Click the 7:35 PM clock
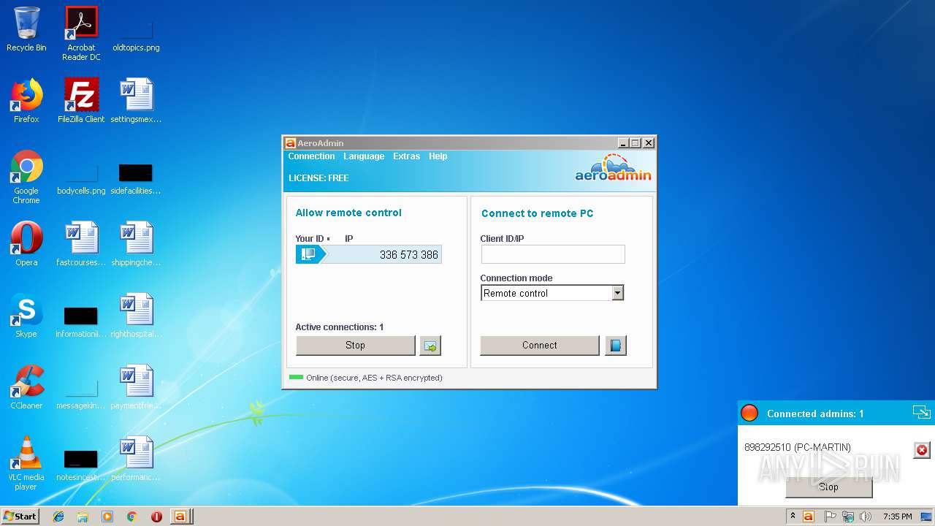This screenshot has width=935, height=526. click(897, 517)
